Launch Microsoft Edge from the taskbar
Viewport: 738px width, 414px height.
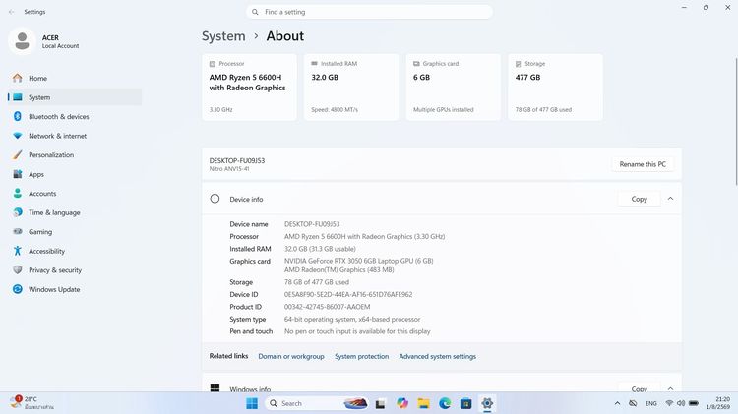445,403
